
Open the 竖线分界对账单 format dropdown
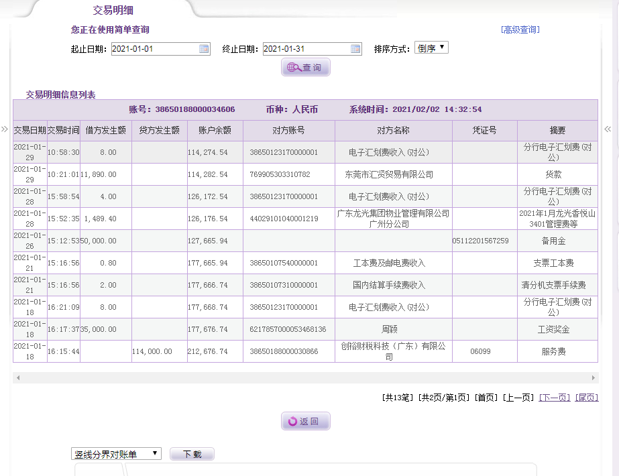[117, 454]
